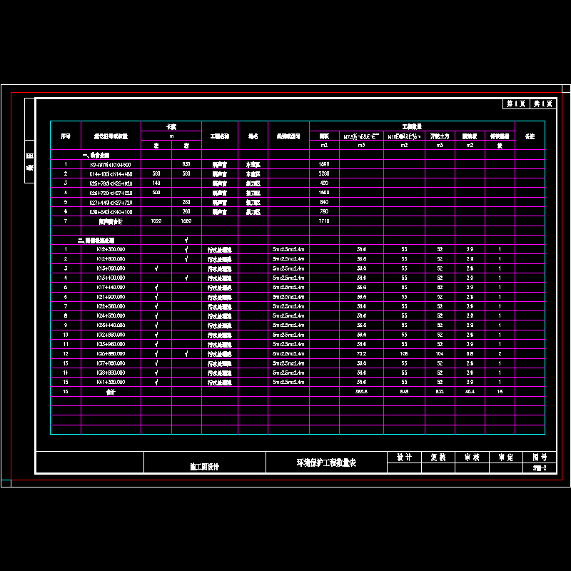This screenshot has height=571, width=571.
Task: Click the 106 value in row 12
Action: coord(404,353)
